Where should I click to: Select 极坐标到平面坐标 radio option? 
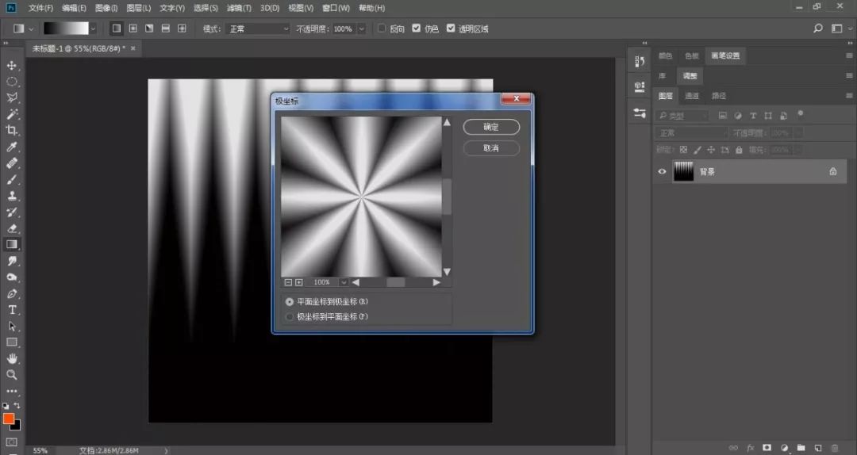click(x=290, y=317)
